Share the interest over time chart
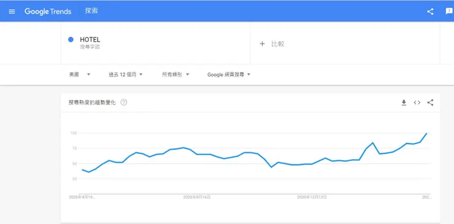 pos(430,102)
